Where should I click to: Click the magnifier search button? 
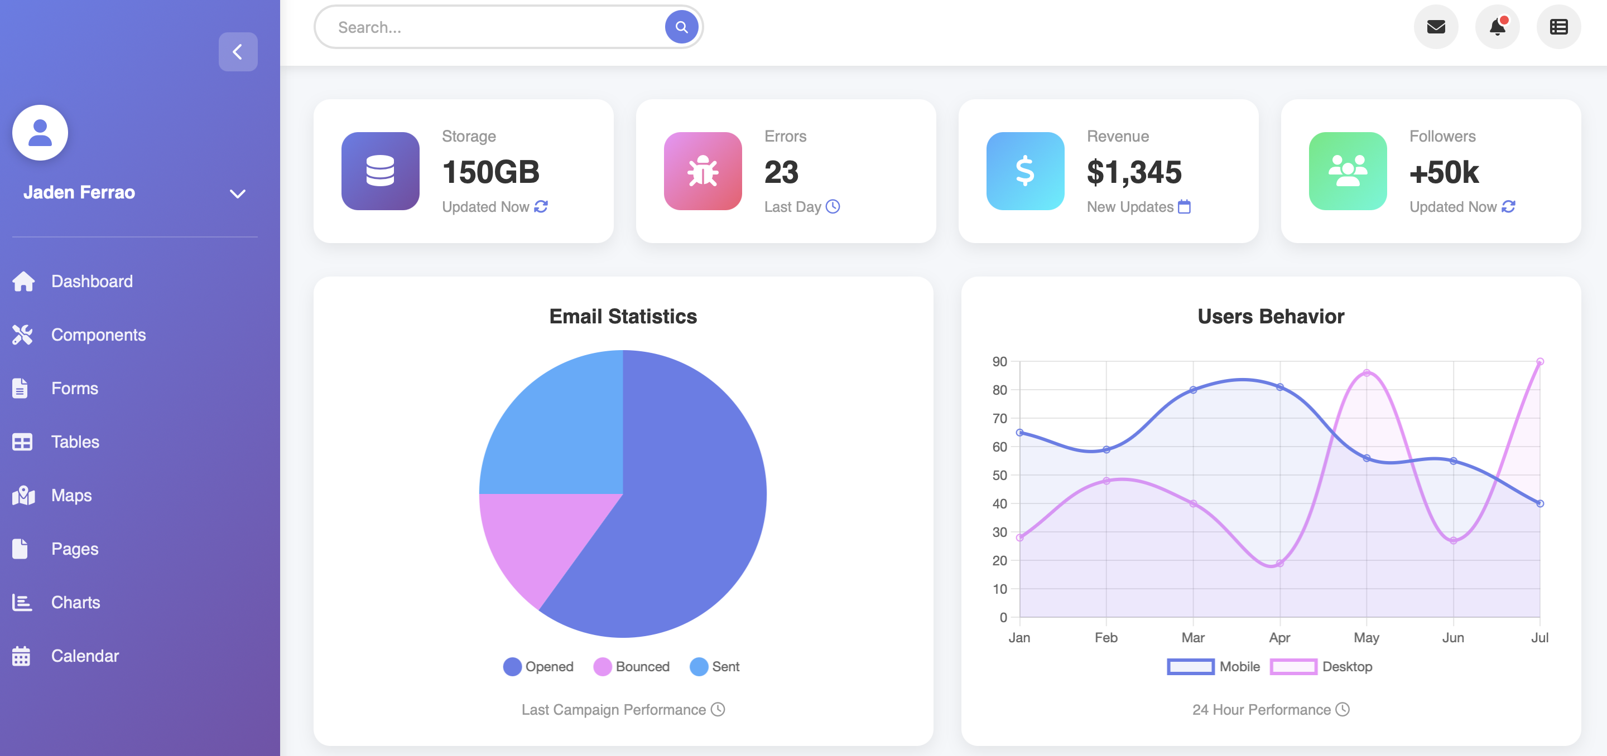click(681, 27)
